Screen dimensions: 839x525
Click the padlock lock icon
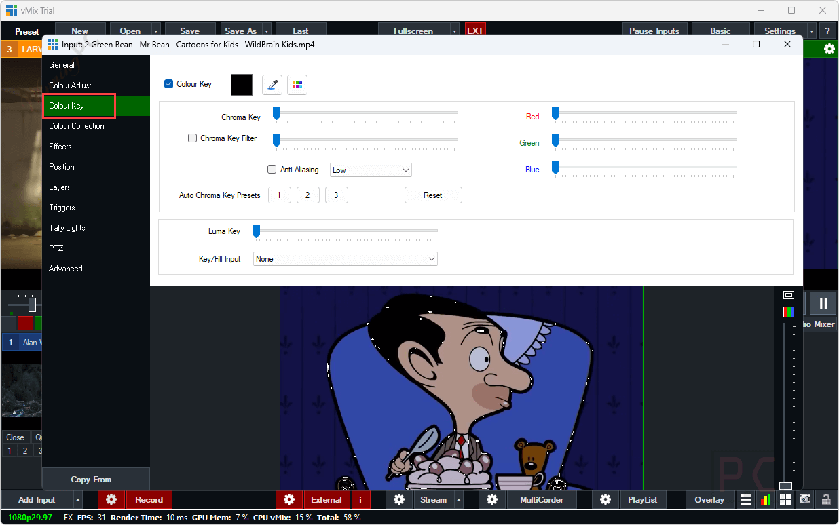(826, 500)
